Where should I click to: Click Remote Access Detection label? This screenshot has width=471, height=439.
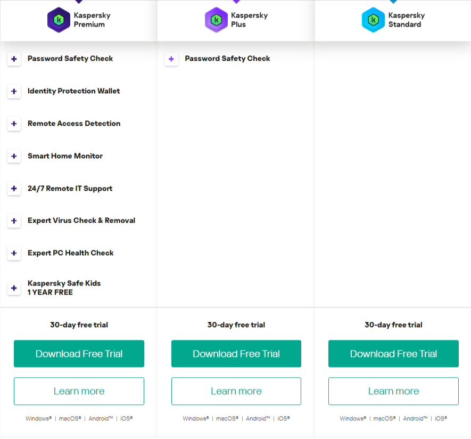[74, 123]
